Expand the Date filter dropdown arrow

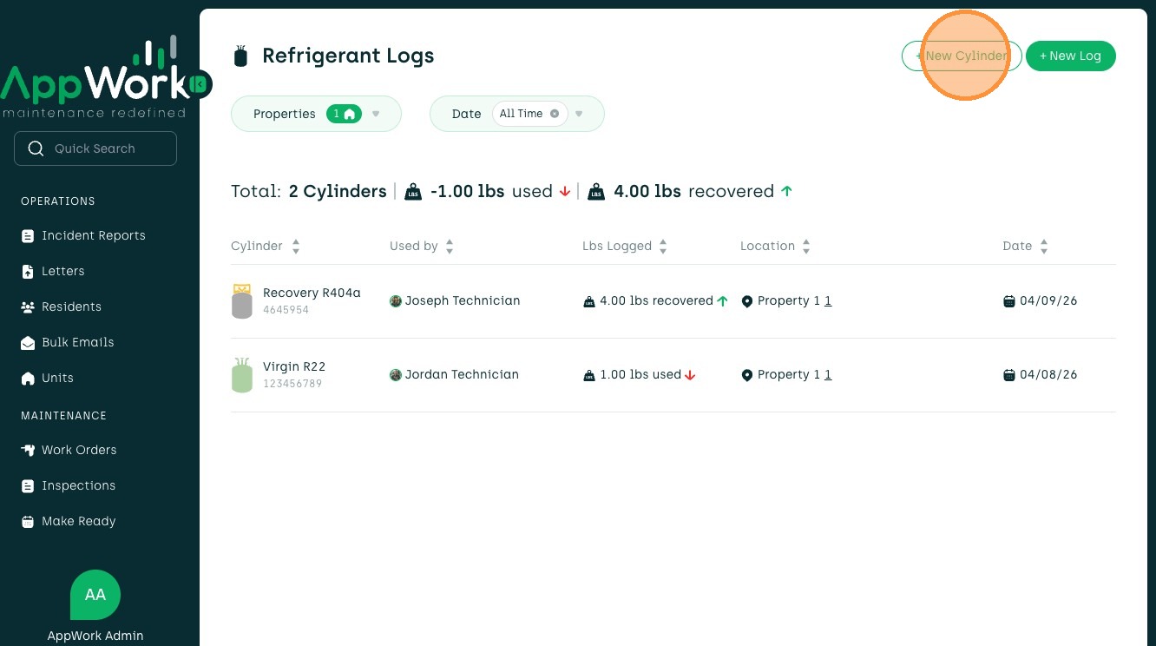pos(579,114)
